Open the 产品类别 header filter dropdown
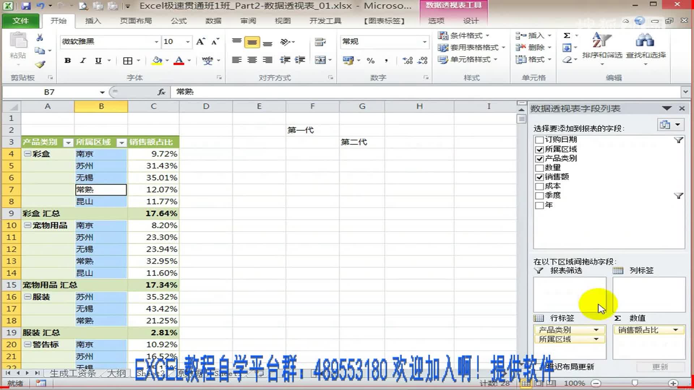This screenshot has height=390, width=694. [68, 143]
